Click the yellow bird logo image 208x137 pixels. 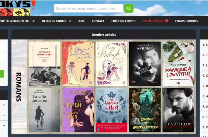pyautogui.click(x=22, y=12)
